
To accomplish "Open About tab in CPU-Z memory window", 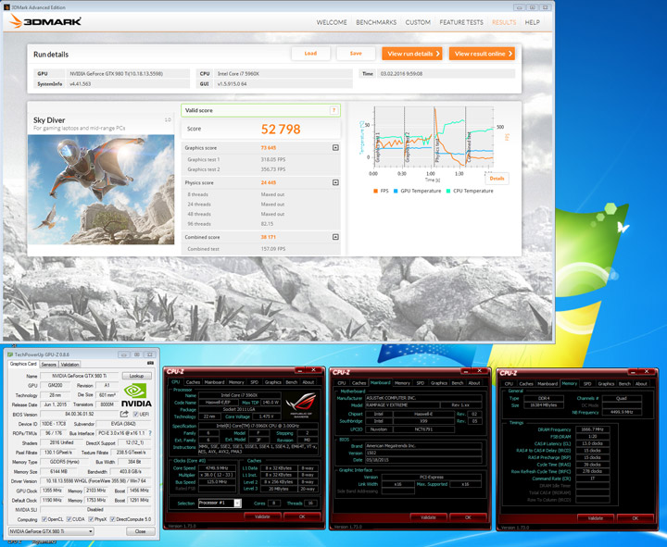I will point(641,383).
